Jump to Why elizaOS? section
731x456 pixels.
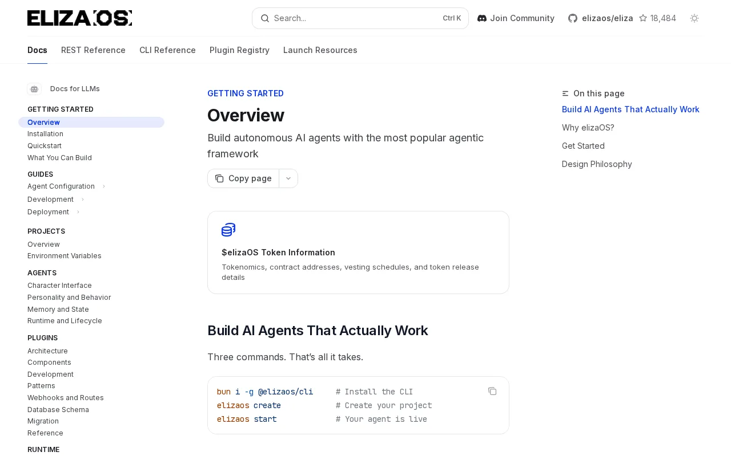588,128
